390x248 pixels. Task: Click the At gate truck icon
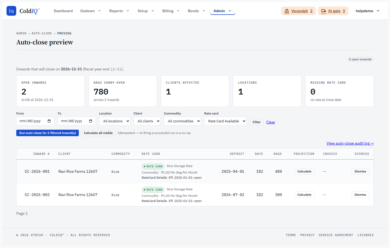click(324, 11)
